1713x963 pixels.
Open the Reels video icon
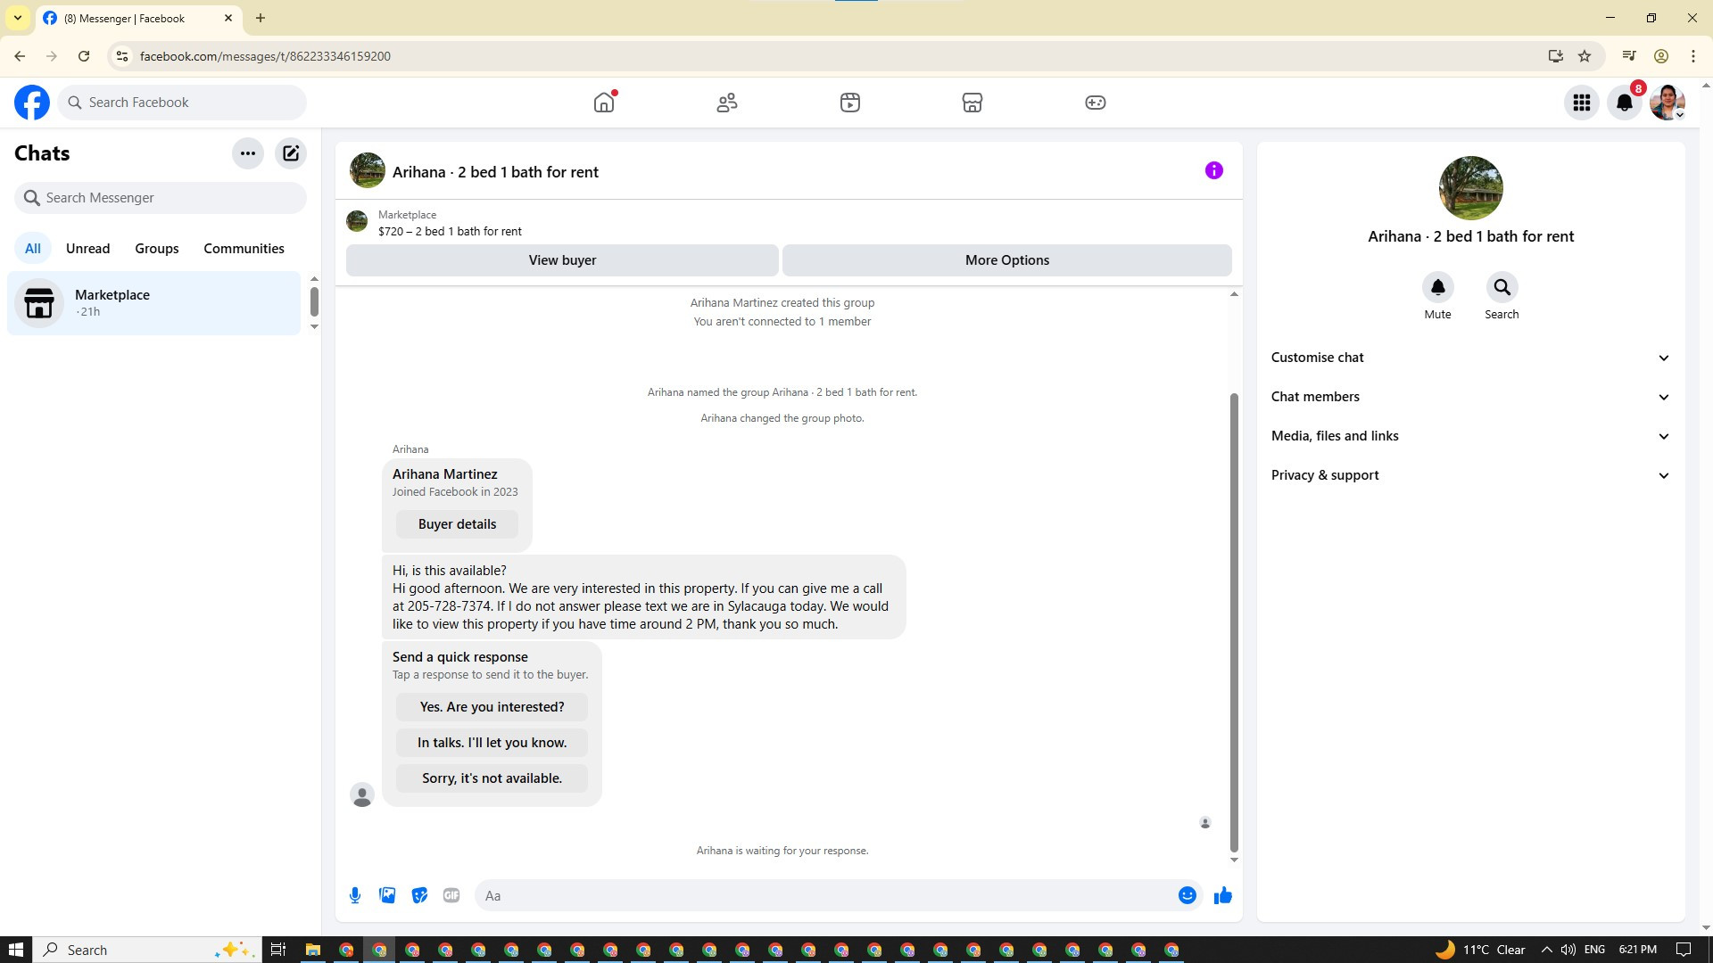click(850, 103)
